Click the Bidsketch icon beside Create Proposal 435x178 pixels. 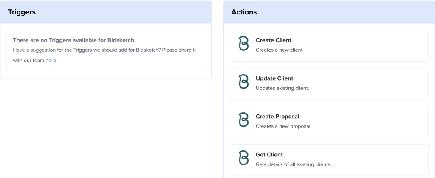point(243,120)
